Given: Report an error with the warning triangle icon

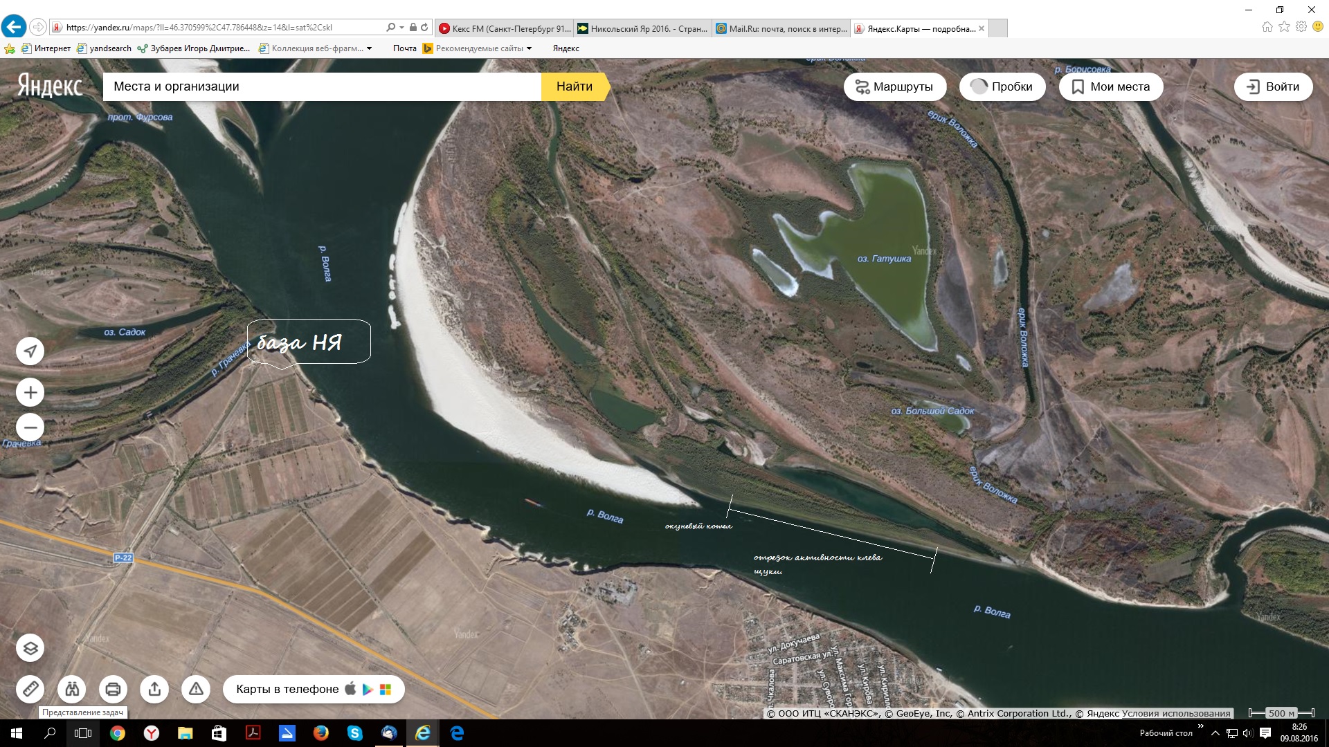Looking at the screenshot, I should coord(196,689).
